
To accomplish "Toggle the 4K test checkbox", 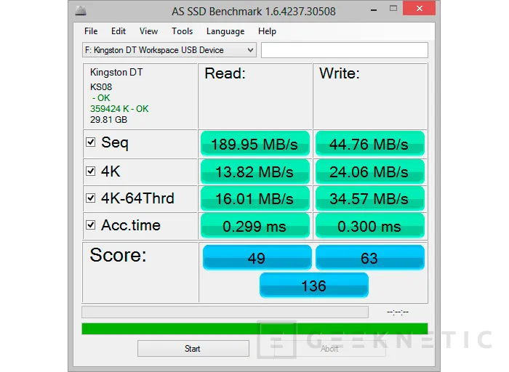I will point(91,171).
